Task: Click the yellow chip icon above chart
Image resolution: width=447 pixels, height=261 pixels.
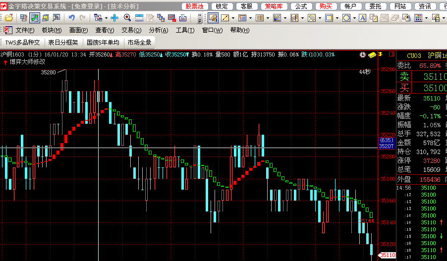Action: [x=372, y=54]
